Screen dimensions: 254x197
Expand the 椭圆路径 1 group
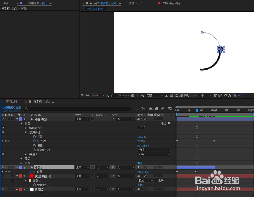click(26, 128)
